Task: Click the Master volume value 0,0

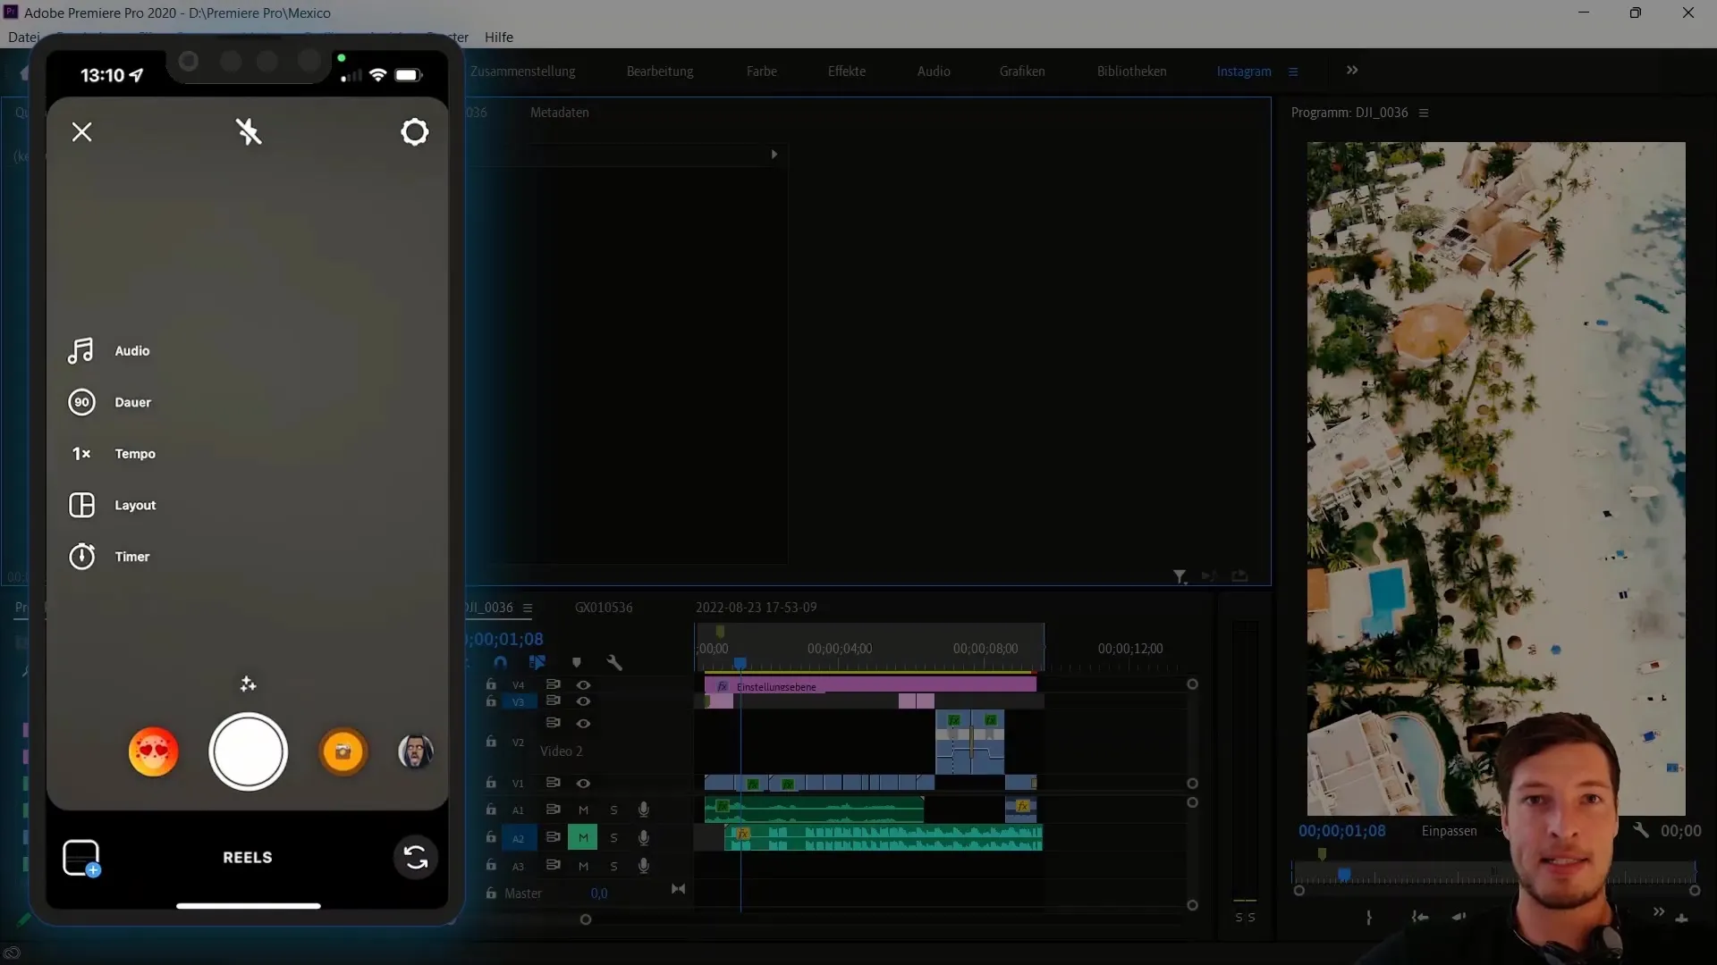Action: (598, 894)
